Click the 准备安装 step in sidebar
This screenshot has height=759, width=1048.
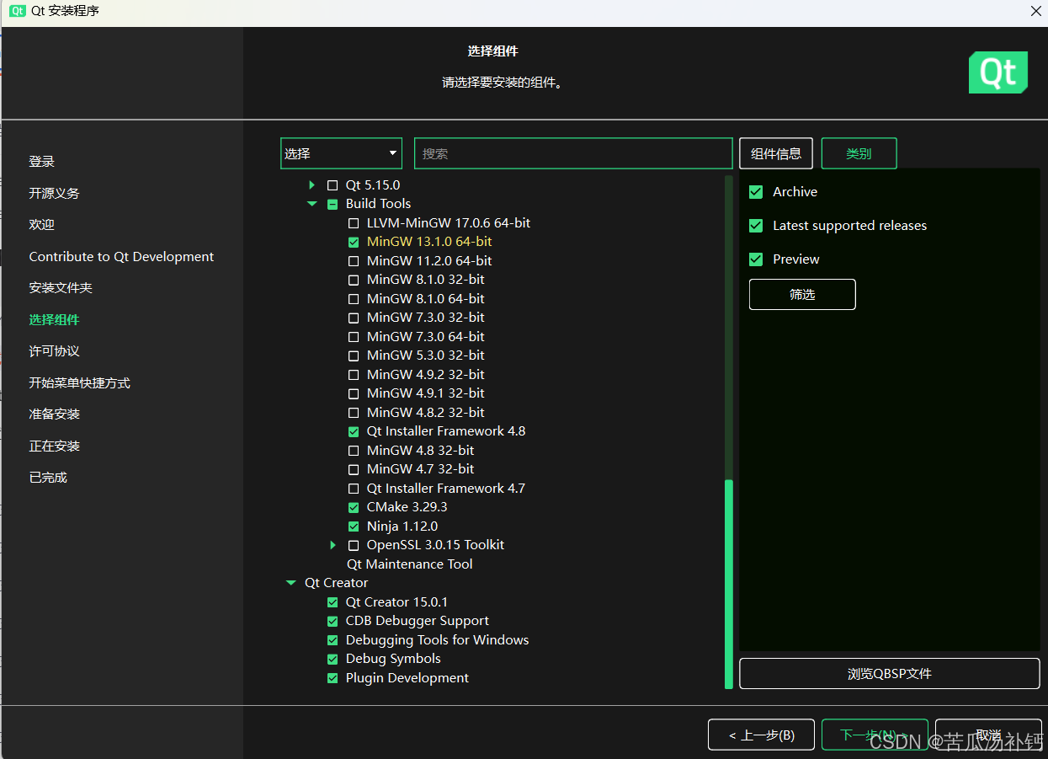click(55, 414)
